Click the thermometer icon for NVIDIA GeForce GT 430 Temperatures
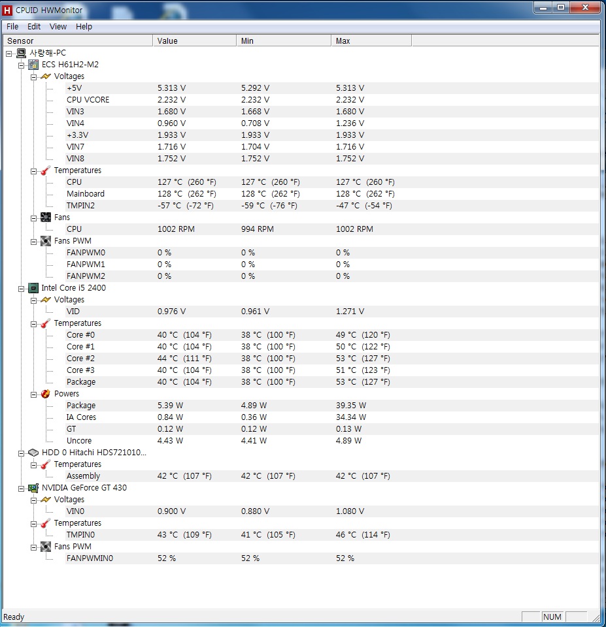Screen dimensions: 606x627 (x=46, y=523)
